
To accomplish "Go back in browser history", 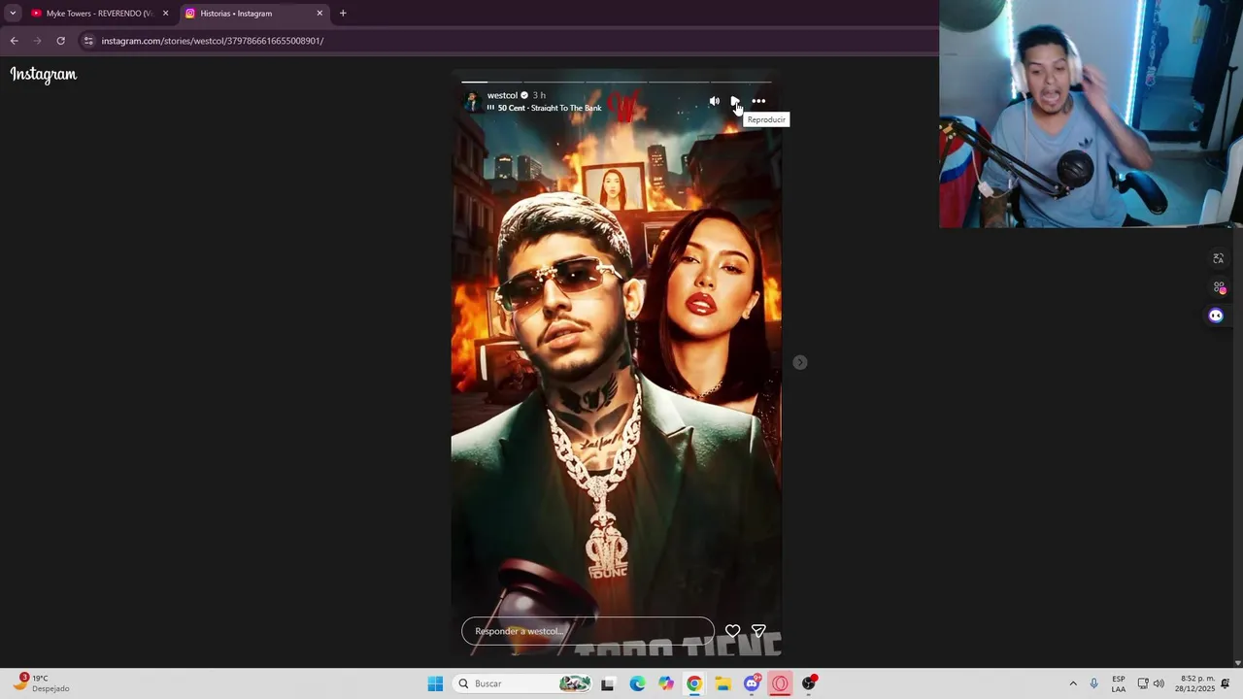I will 14,41.
